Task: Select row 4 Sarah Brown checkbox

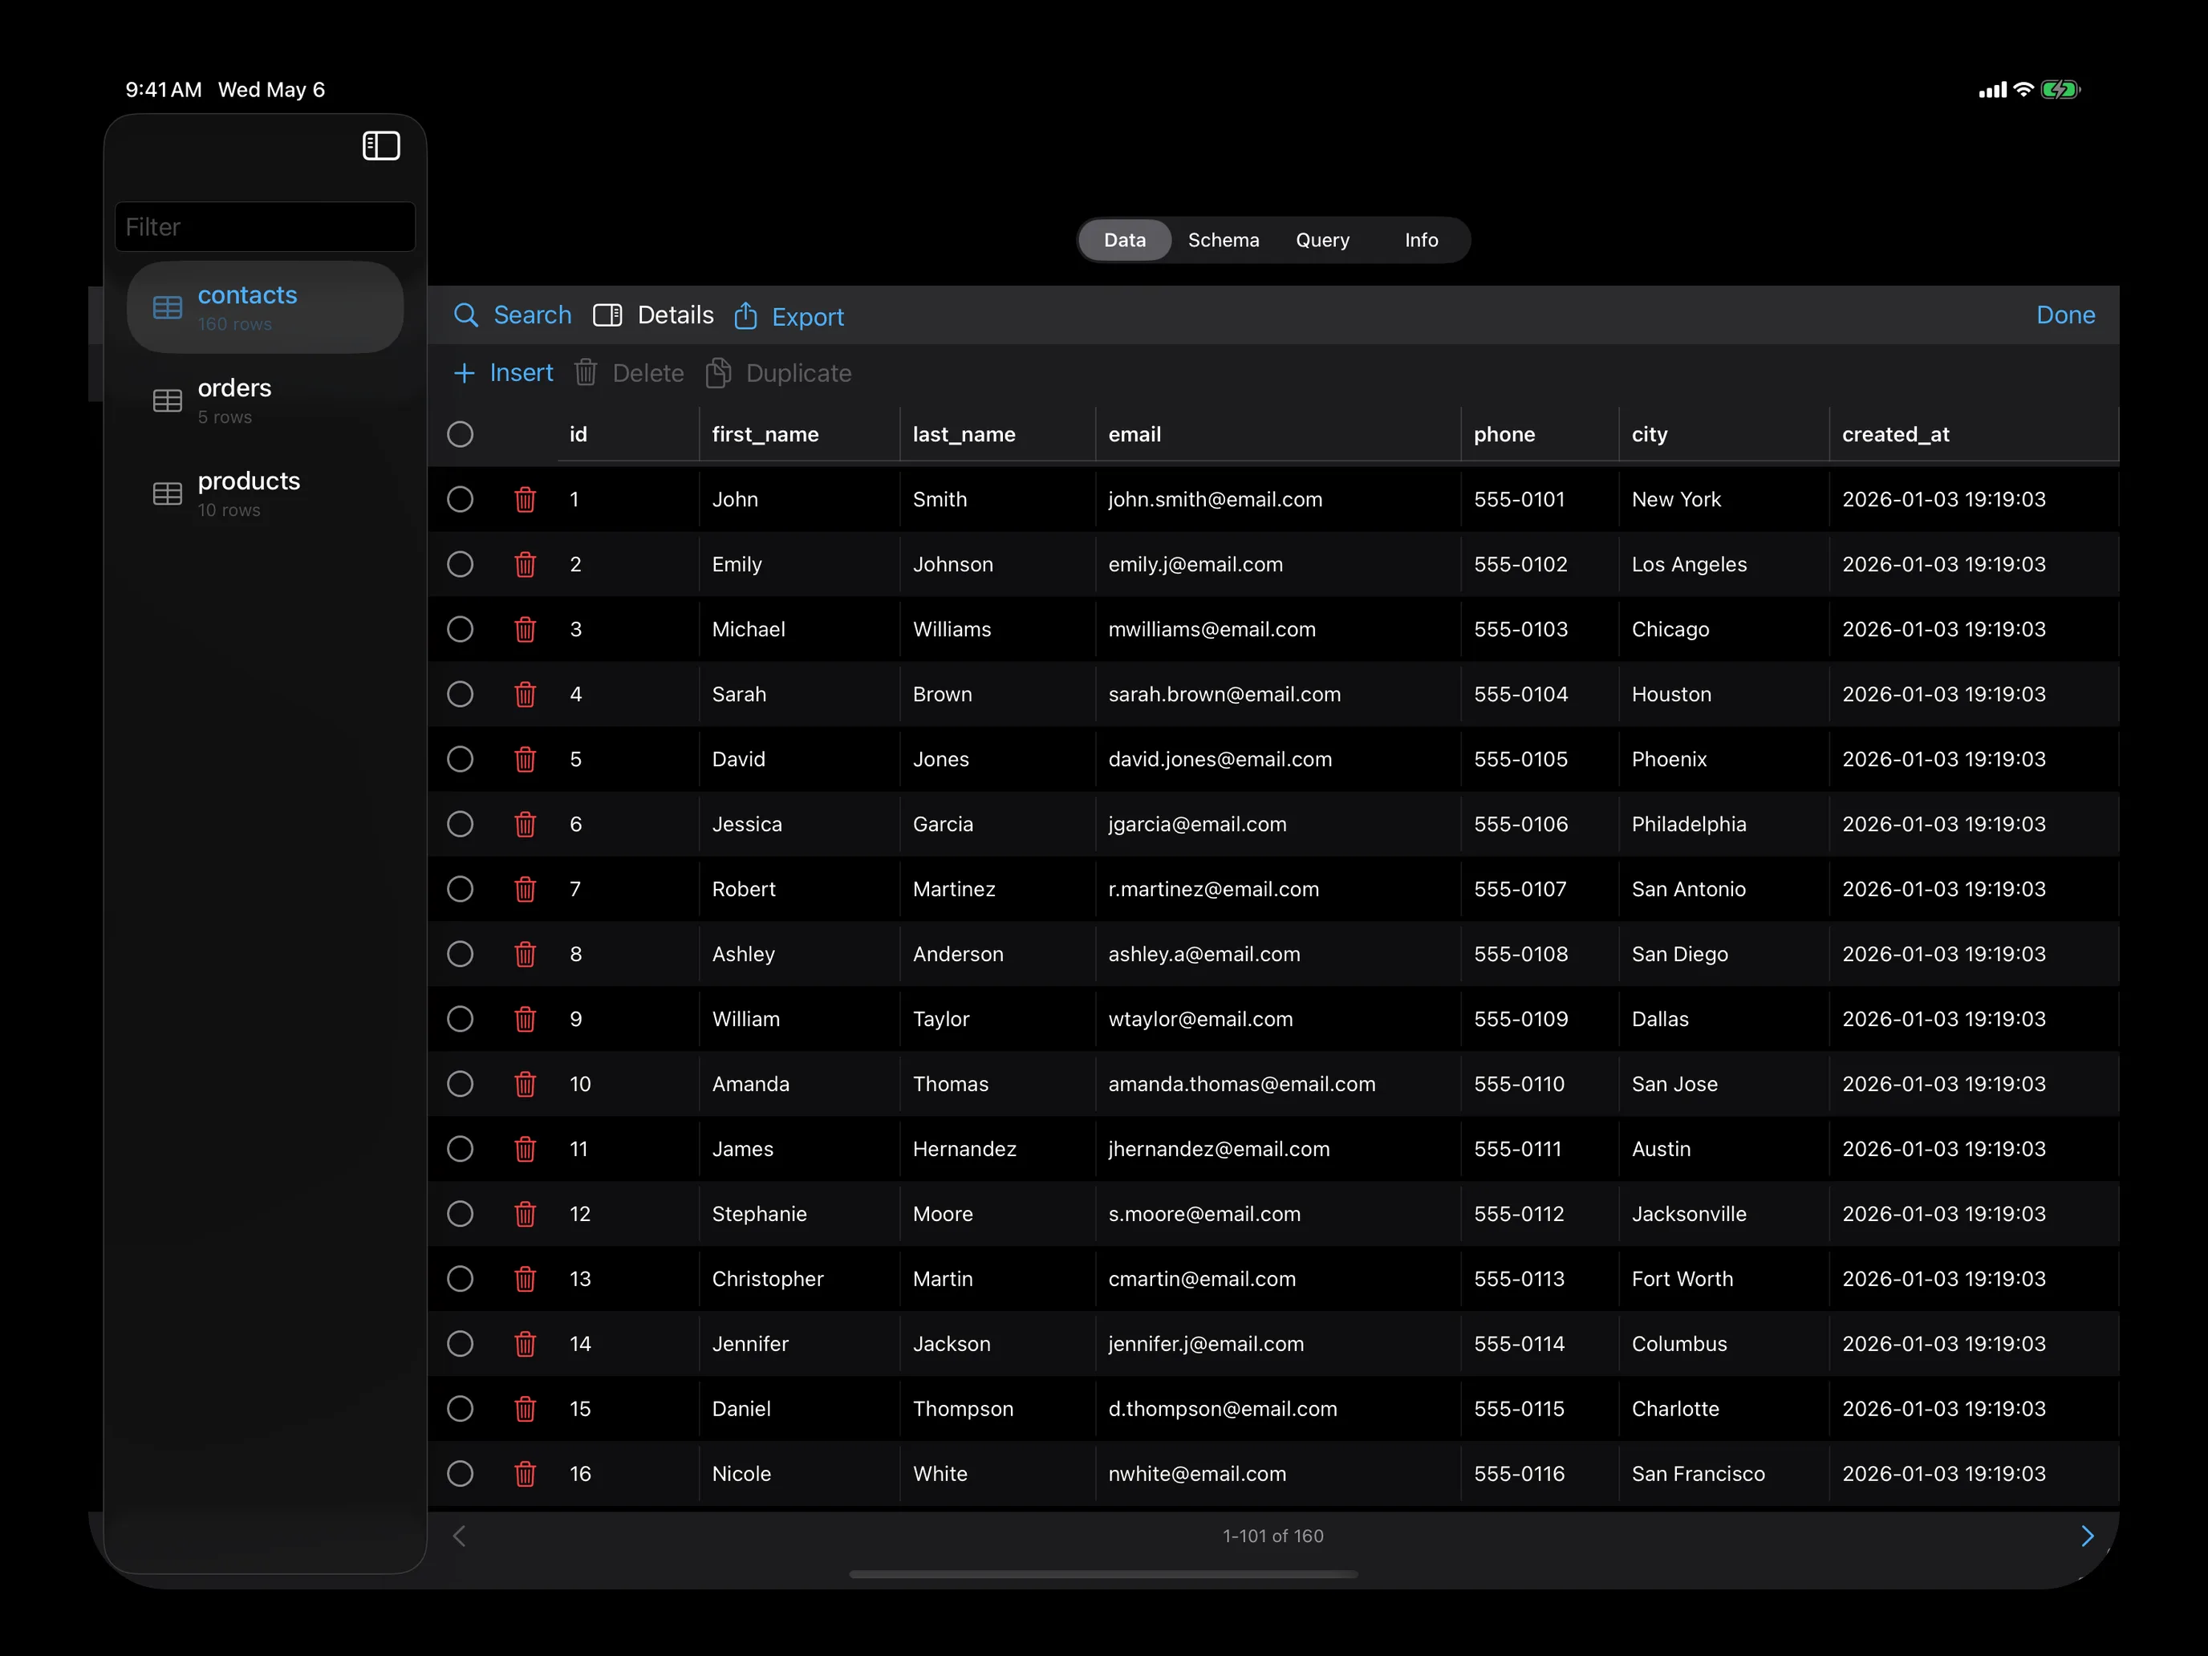Action: point(461,694)
